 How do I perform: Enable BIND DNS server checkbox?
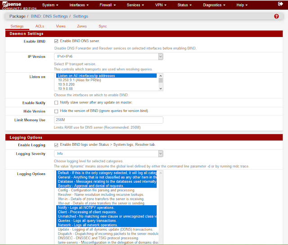56,42
